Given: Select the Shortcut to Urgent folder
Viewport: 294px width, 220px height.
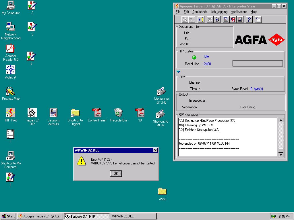Looking at the screenshot, I should [75, 117].
